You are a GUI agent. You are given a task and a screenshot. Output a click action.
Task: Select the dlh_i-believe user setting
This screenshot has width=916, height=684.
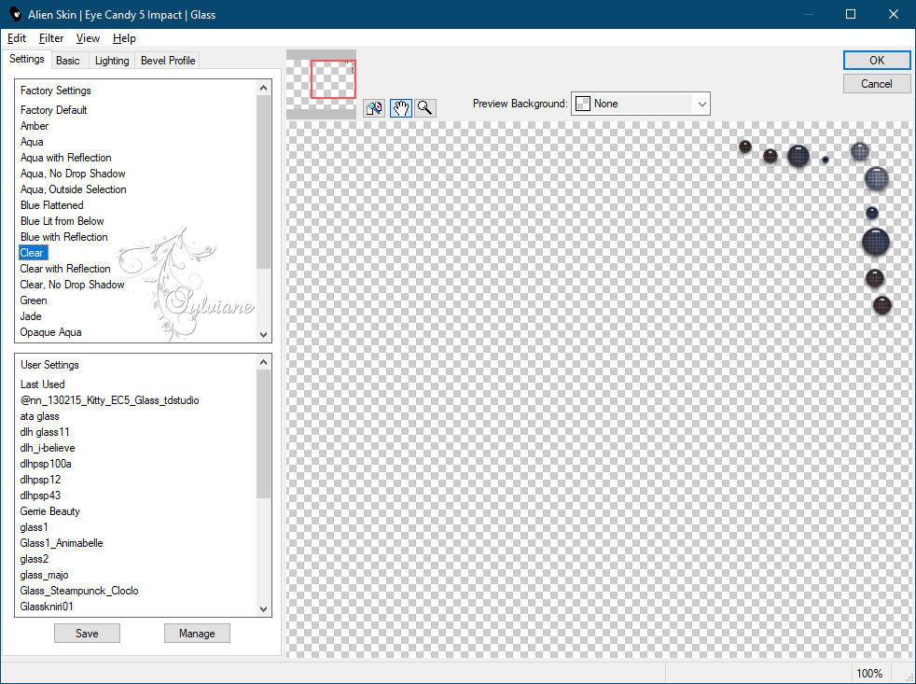48,447
